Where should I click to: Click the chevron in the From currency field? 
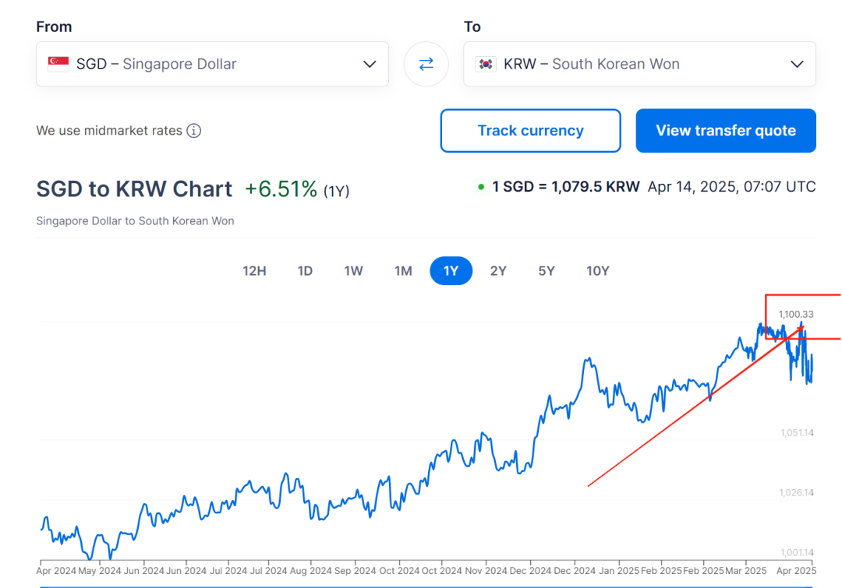[x=369, y=65]
